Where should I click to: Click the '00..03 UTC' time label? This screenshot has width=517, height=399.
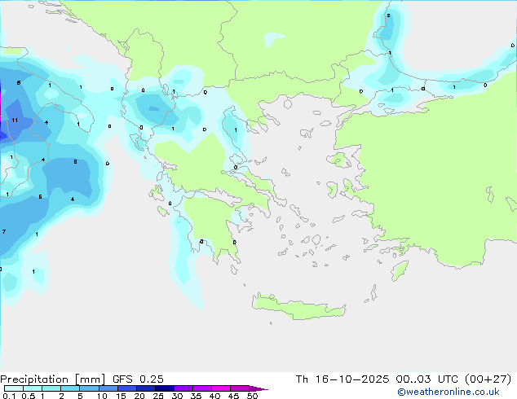(x=426, y=379)
